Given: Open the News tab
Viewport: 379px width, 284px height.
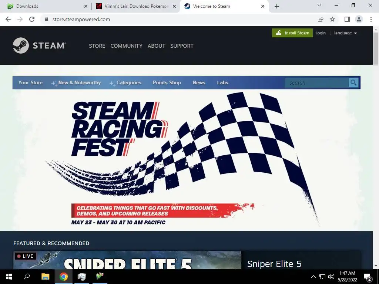Looking at the screenshot, I should click(199, 82).
